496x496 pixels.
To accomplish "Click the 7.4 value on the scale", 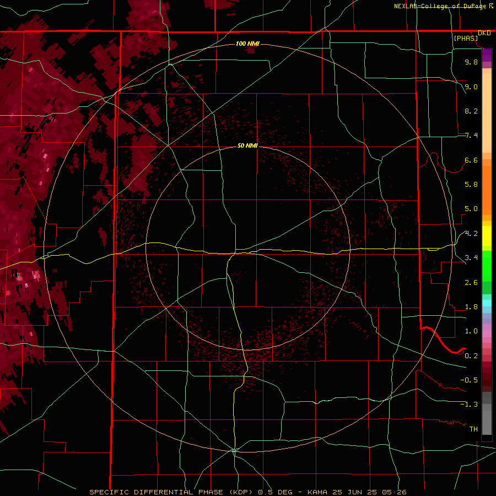I will tap(471, 136).
